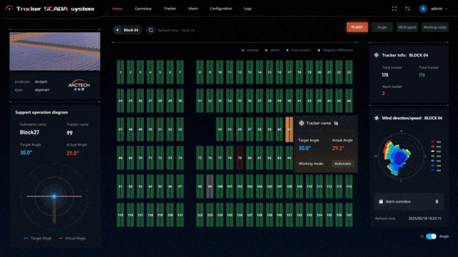
Task: Select tracker tile number 47
Action: point(120,129)
